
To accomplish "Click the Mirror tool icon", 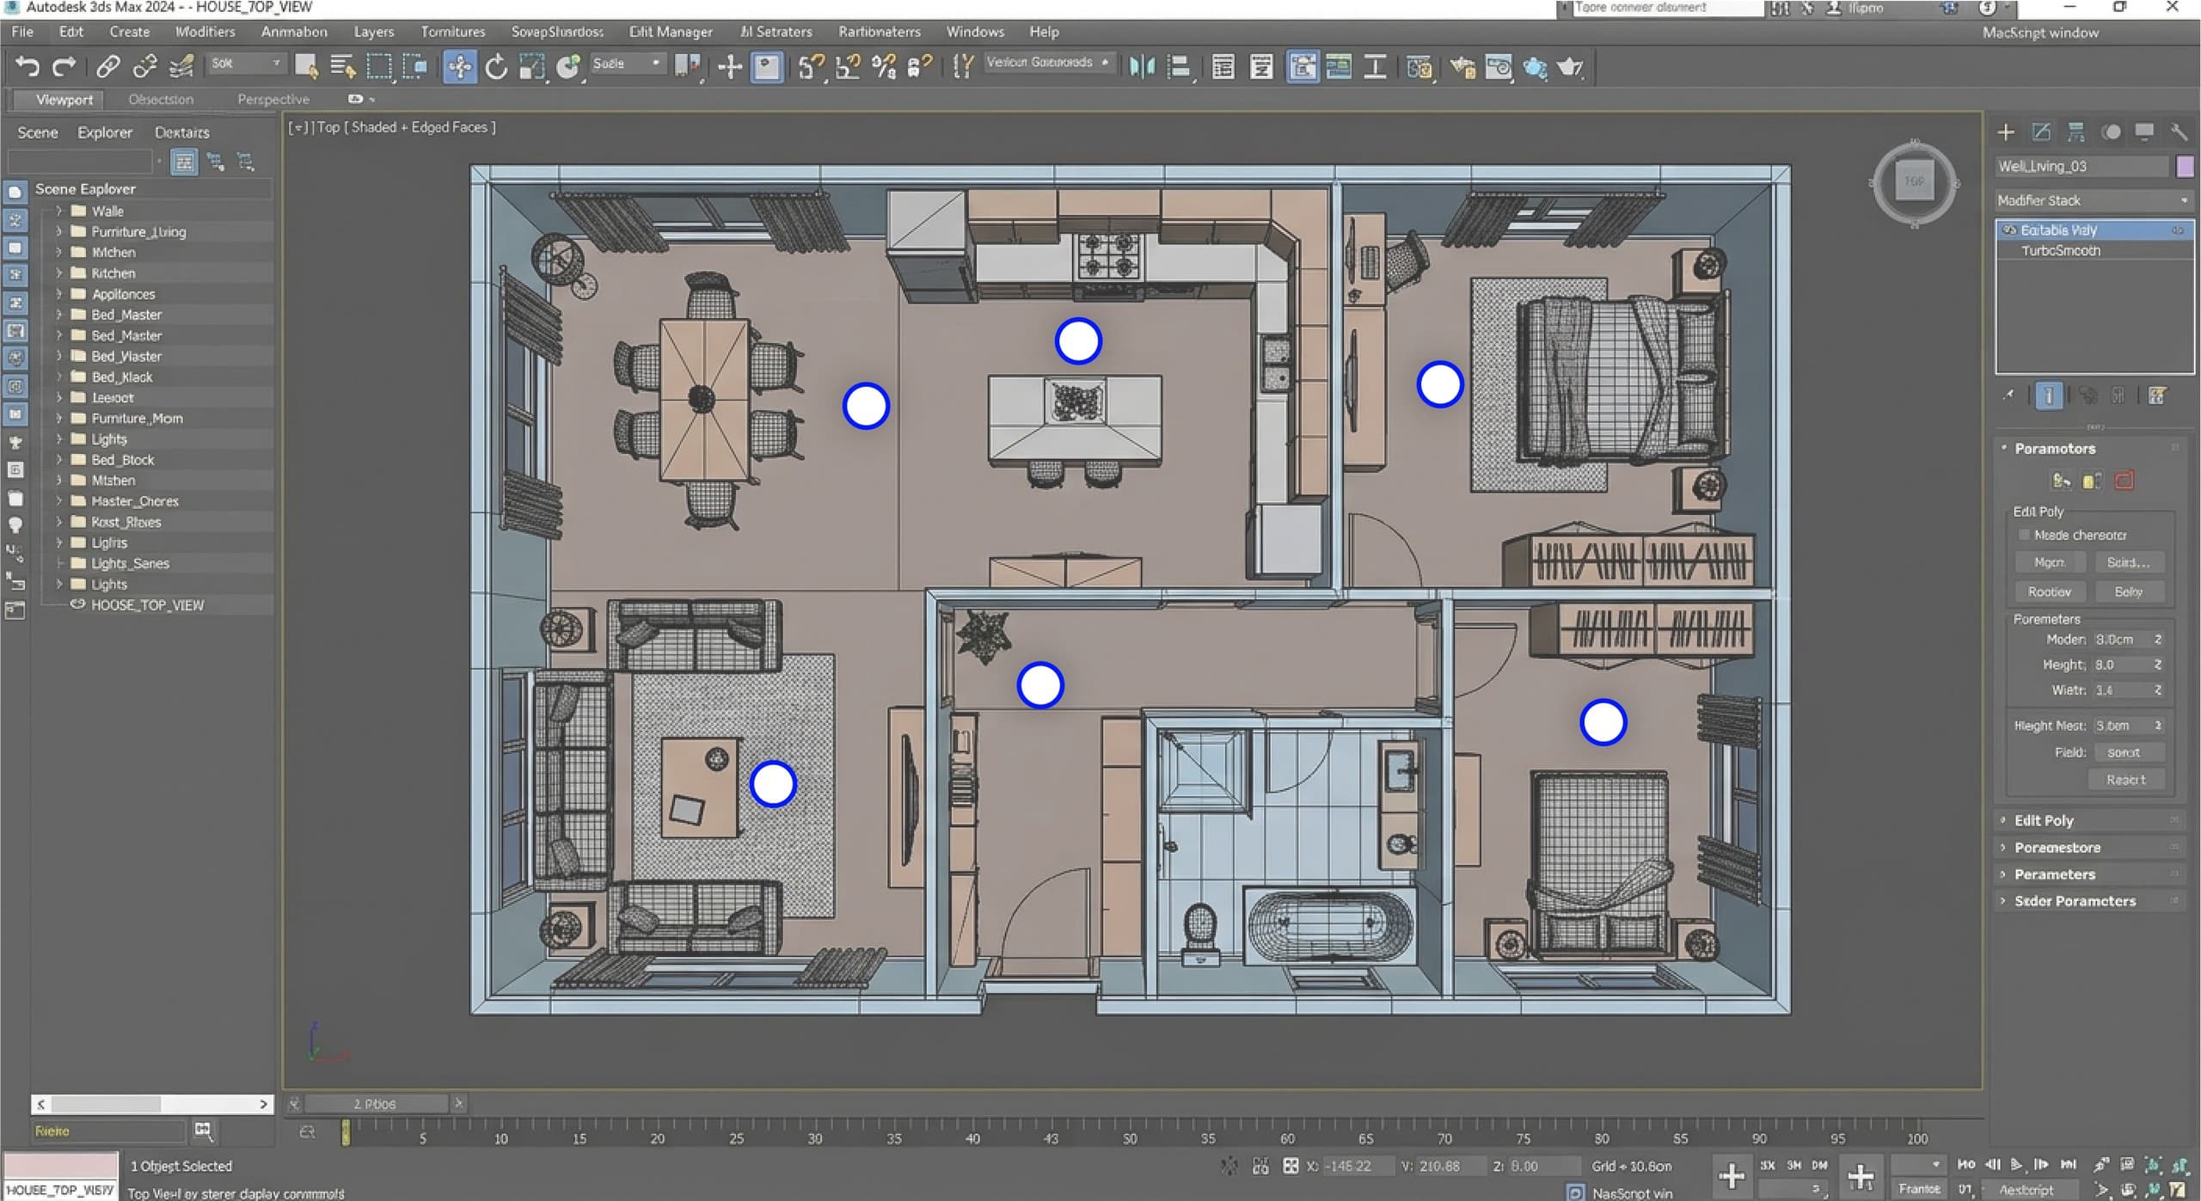I will click(x=1142, y=66).
